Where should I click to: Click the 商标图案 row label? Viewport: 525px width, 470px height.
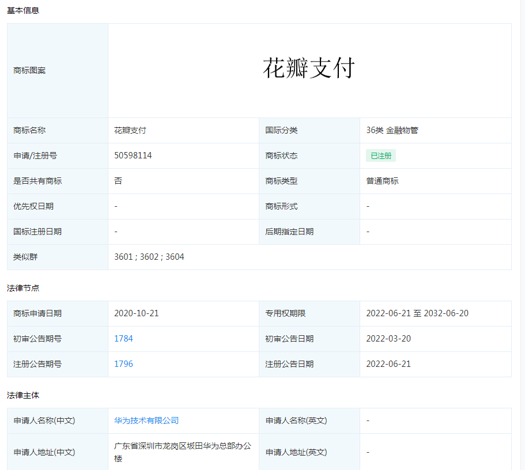[x=29, y=71]
